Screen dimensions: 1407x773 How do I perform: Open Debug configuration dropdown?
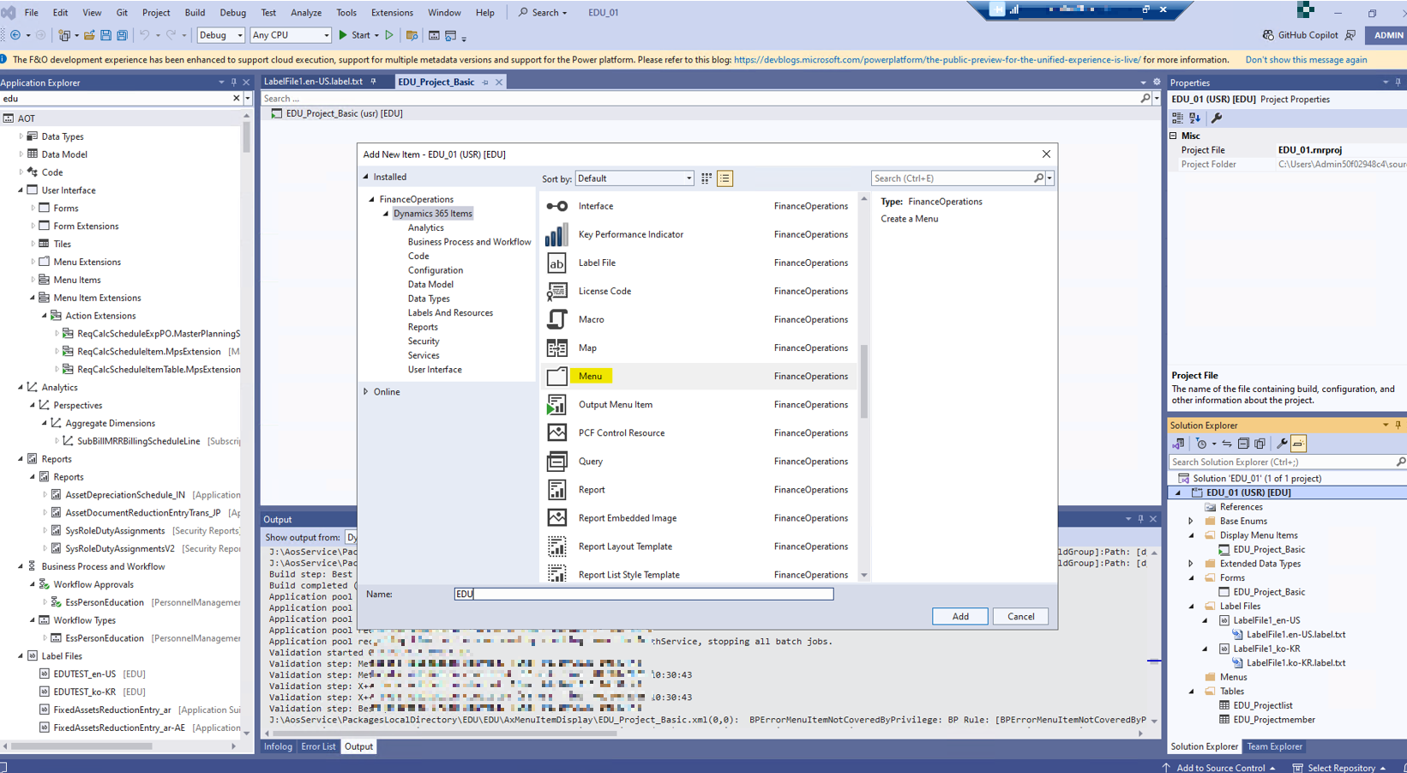click(221, 35)
